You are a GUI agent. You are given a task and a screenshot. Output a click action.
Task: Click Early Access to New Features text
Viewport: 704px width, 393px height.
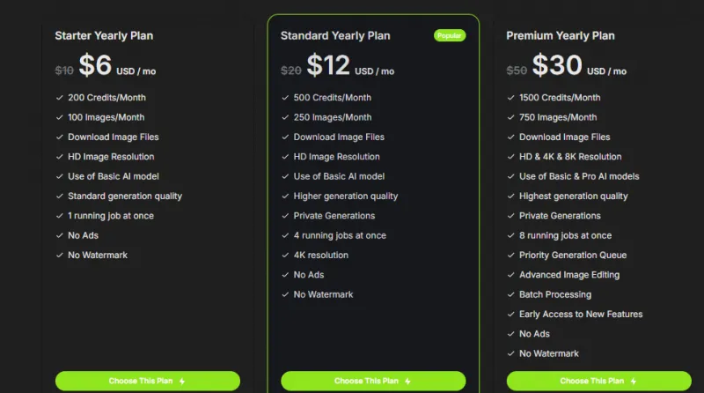(x=581, y=315)
